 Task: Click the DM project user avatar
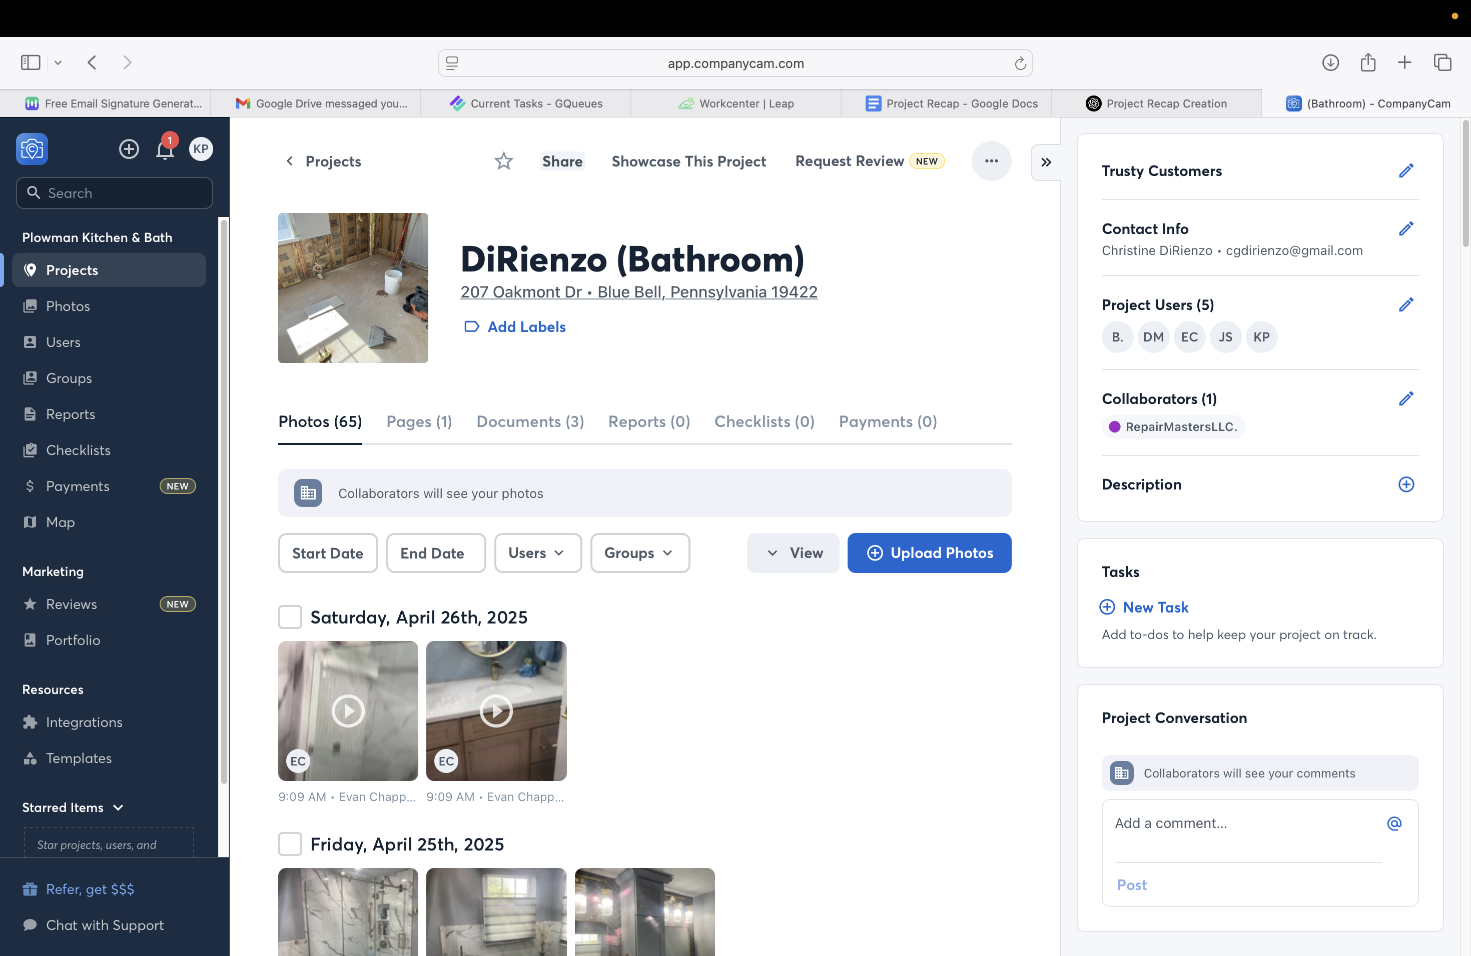point(1153,337)
